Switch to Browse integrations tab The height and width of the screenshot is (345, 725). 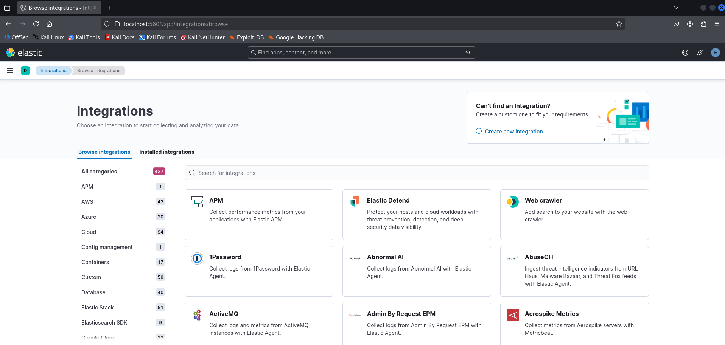tap(104, 152)
